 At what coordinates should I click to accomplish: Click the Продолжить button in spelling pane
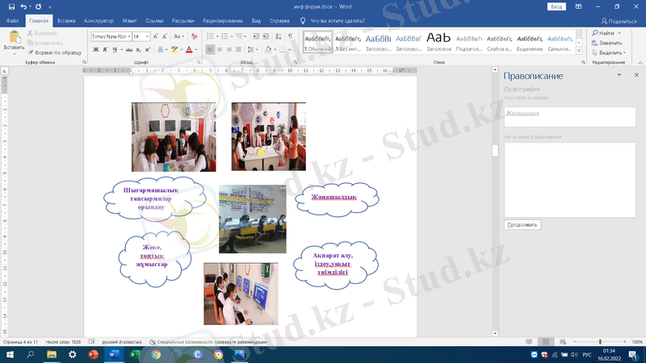(x=522, y=224)
